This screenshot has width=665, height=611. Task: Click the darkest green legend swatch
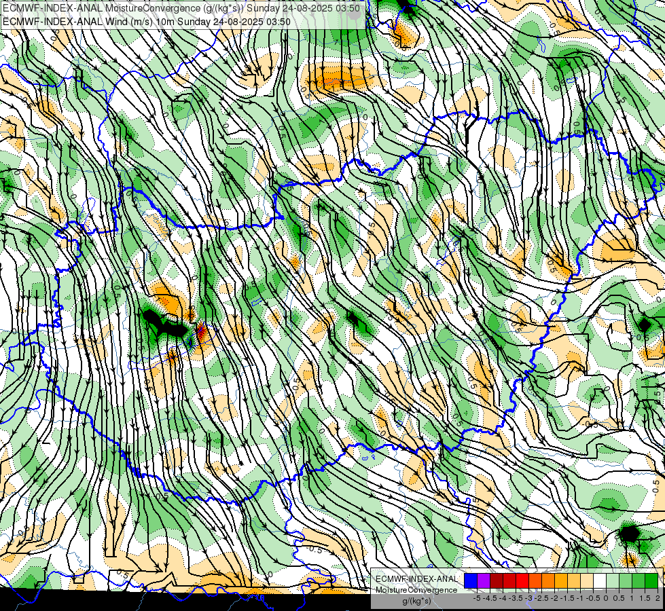tap(651, 580)
